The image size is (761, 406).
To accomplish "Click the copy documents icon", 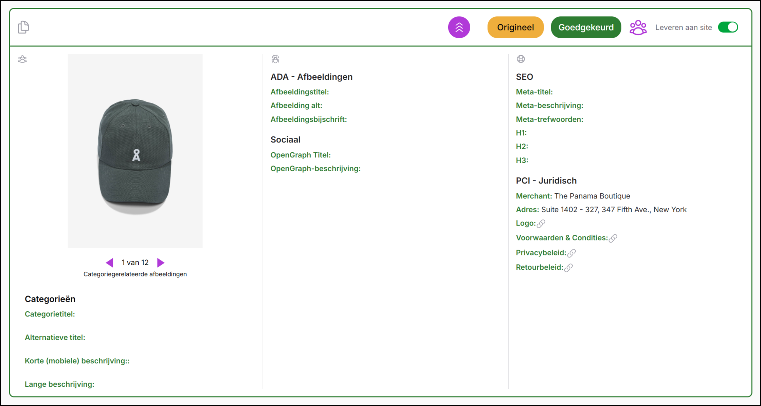I will 23,27.
